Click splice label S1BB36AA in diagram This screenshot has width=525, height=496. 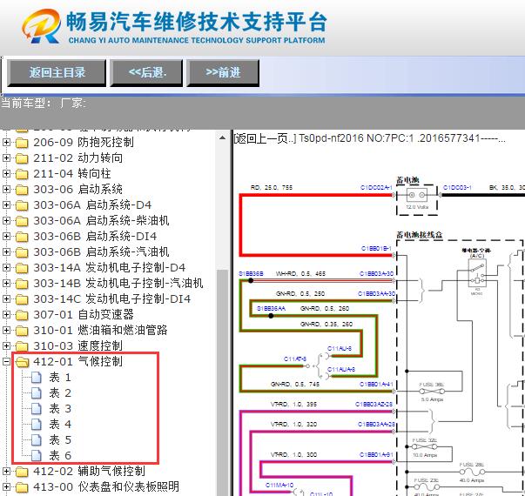271,309
